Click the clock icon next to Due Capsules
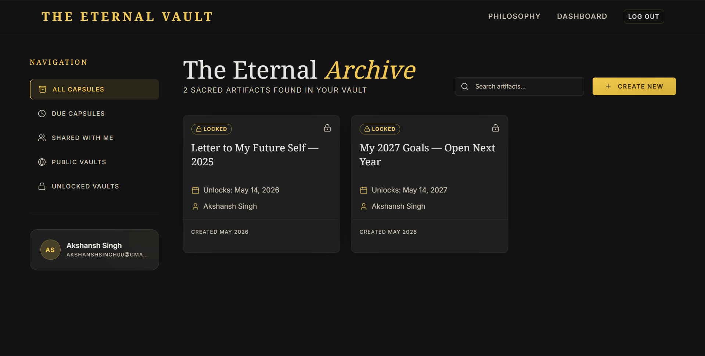Image resolution: width=705 pixels, height=356 pixels. coord(42,114)
